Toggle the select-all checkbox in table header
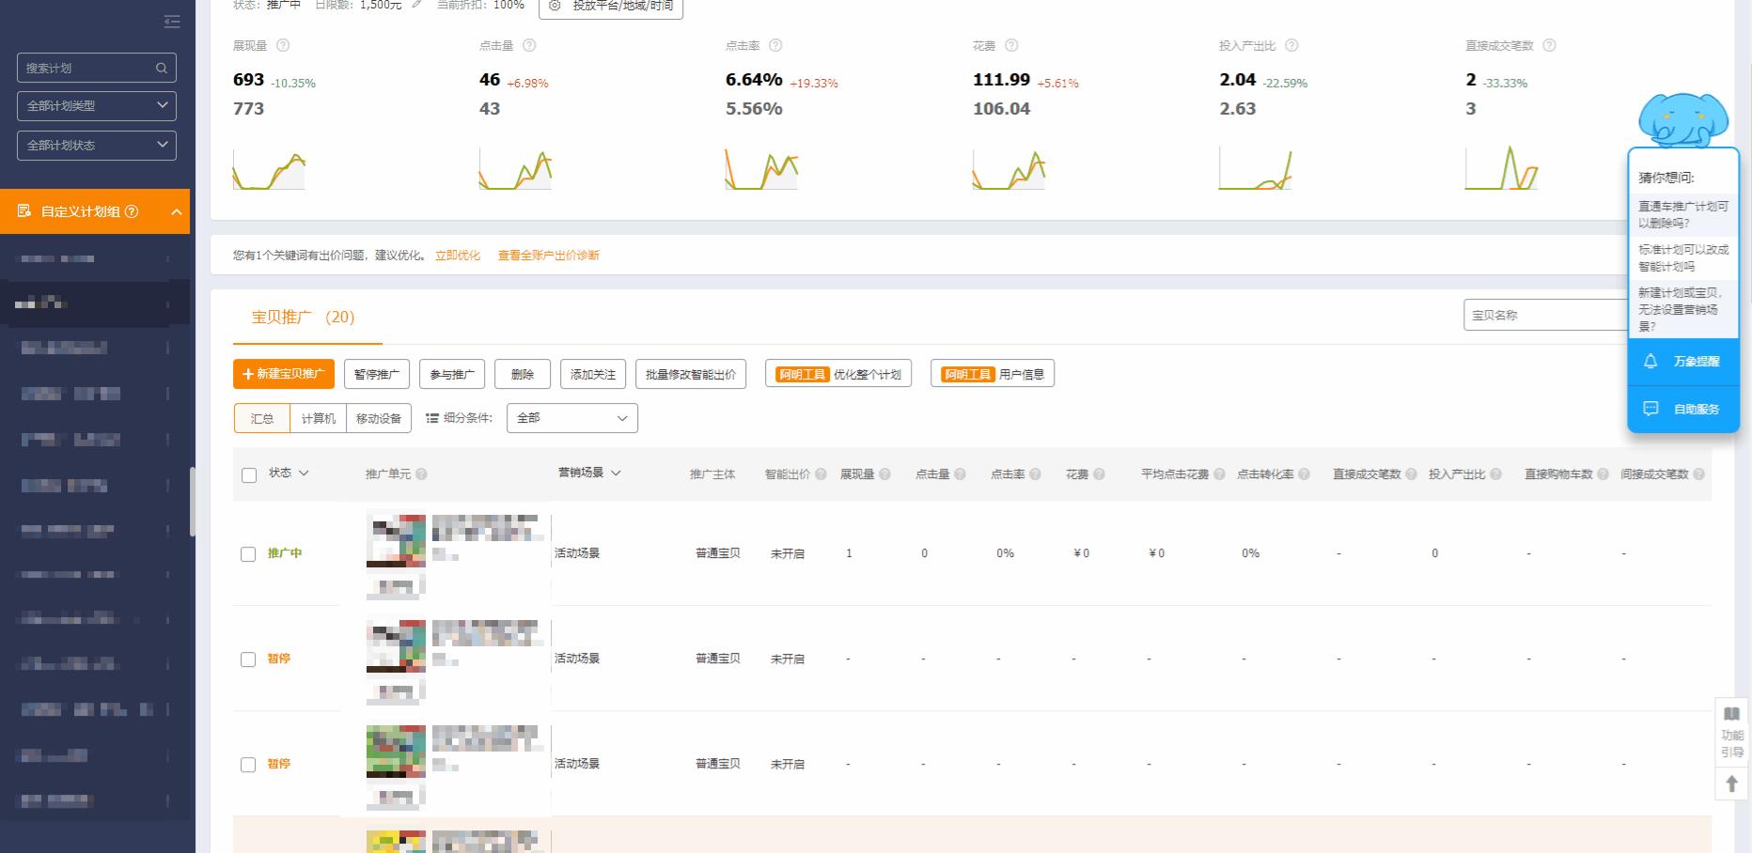 click(249, 475)
